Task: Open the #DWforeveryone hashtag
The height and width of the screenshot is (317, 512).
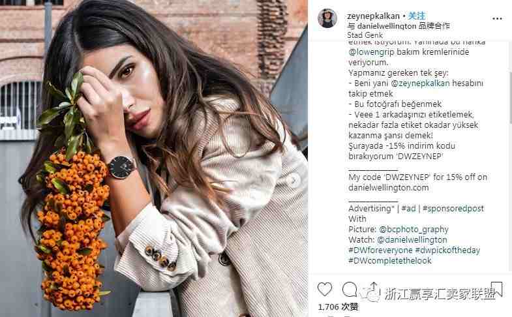Action: coord(380,250)
